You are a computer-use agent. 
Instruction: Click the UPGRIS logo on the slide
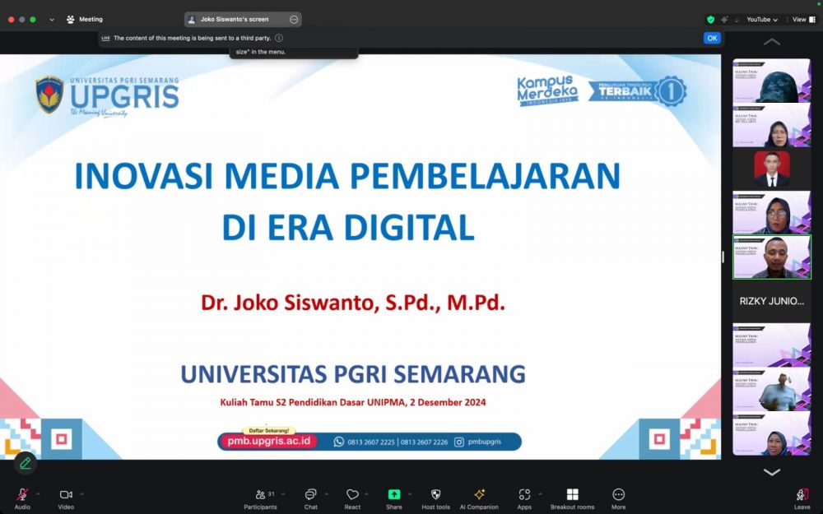click(107, 96)
